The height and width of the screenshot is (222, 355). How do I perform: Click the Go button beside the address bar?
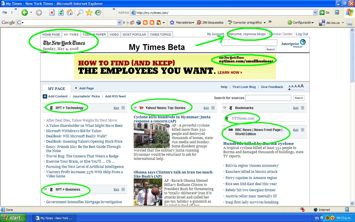(x=325, y=12)
